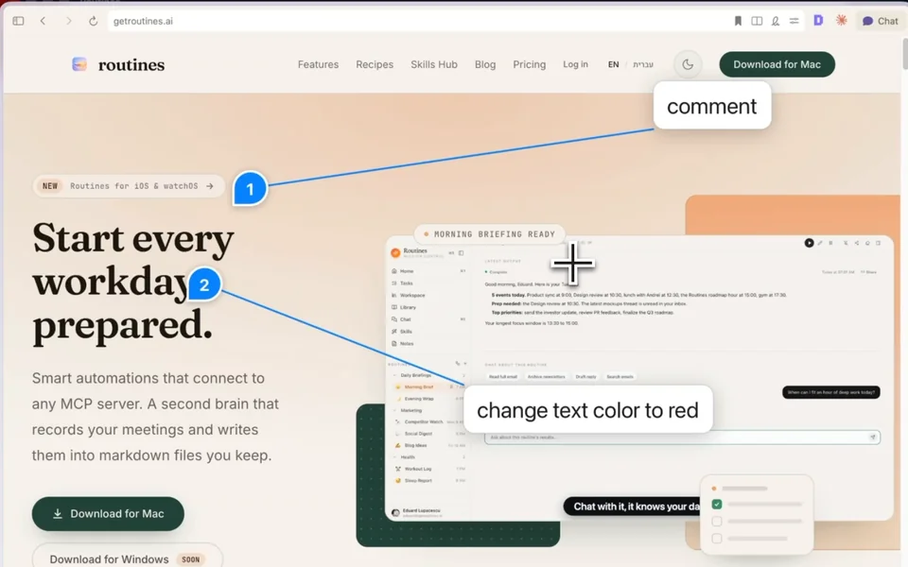The width and height of the screenshot is (908, 567).
Task: Go to the routines logo home link
Action: click(118, 64)
